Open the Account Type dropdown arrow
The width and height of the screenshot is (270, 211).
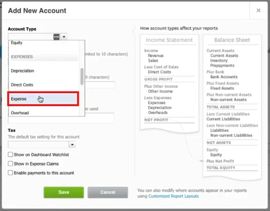point(64,37)
